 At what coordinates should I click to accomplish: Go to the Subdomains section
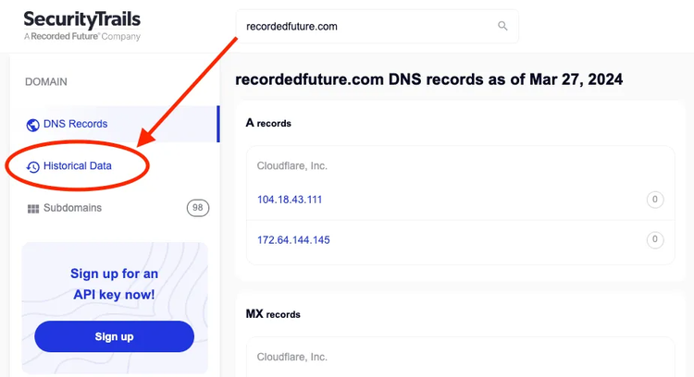coord(72,208)
